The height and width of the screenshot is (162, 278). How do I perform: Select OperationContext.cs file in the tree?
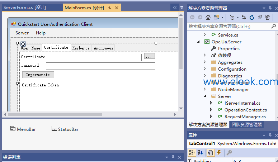tap(246, 110)
